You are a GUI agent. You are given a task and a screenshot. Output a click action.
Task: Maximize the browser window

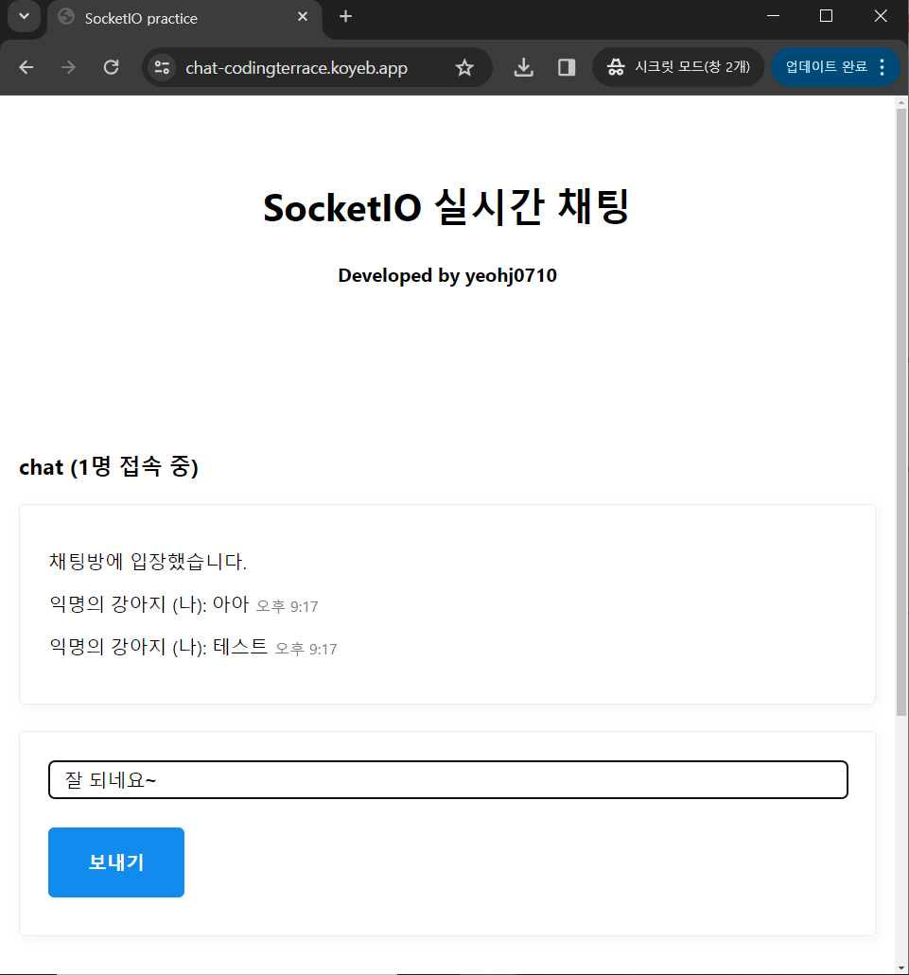click(827, 16)
